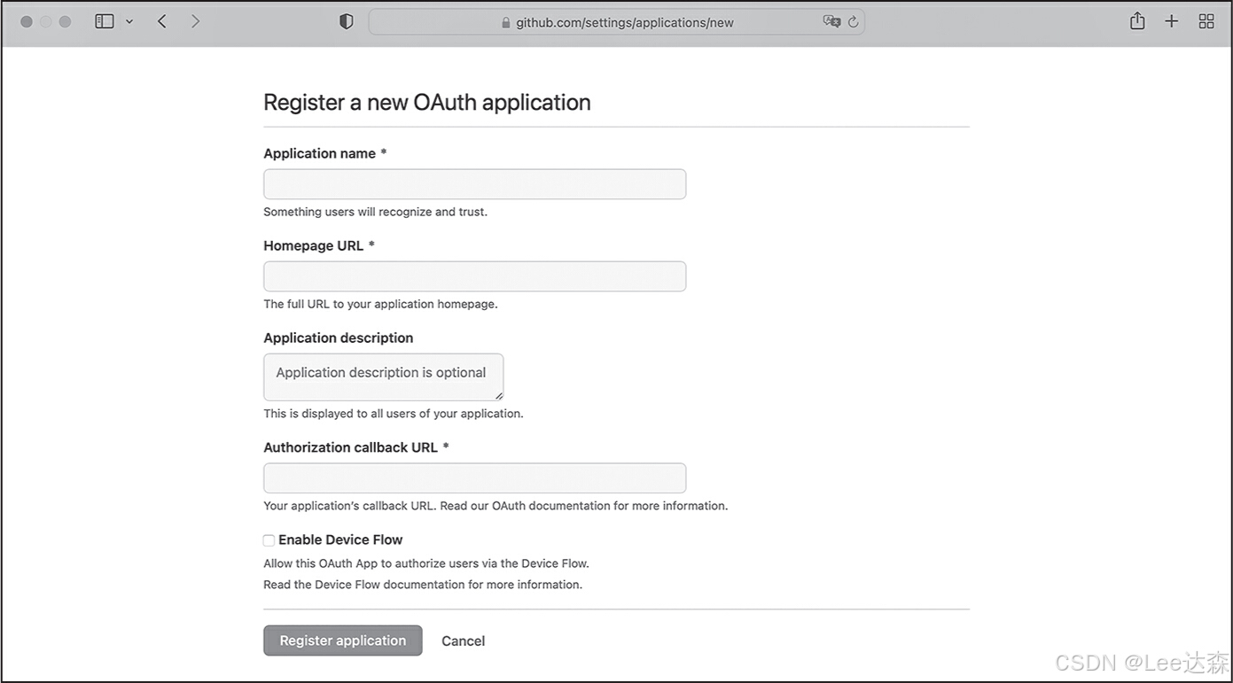The height and width of the screenshot is (683, 1233).
Task: Focus the Homepage URL field
Action: tap(474, 276)
